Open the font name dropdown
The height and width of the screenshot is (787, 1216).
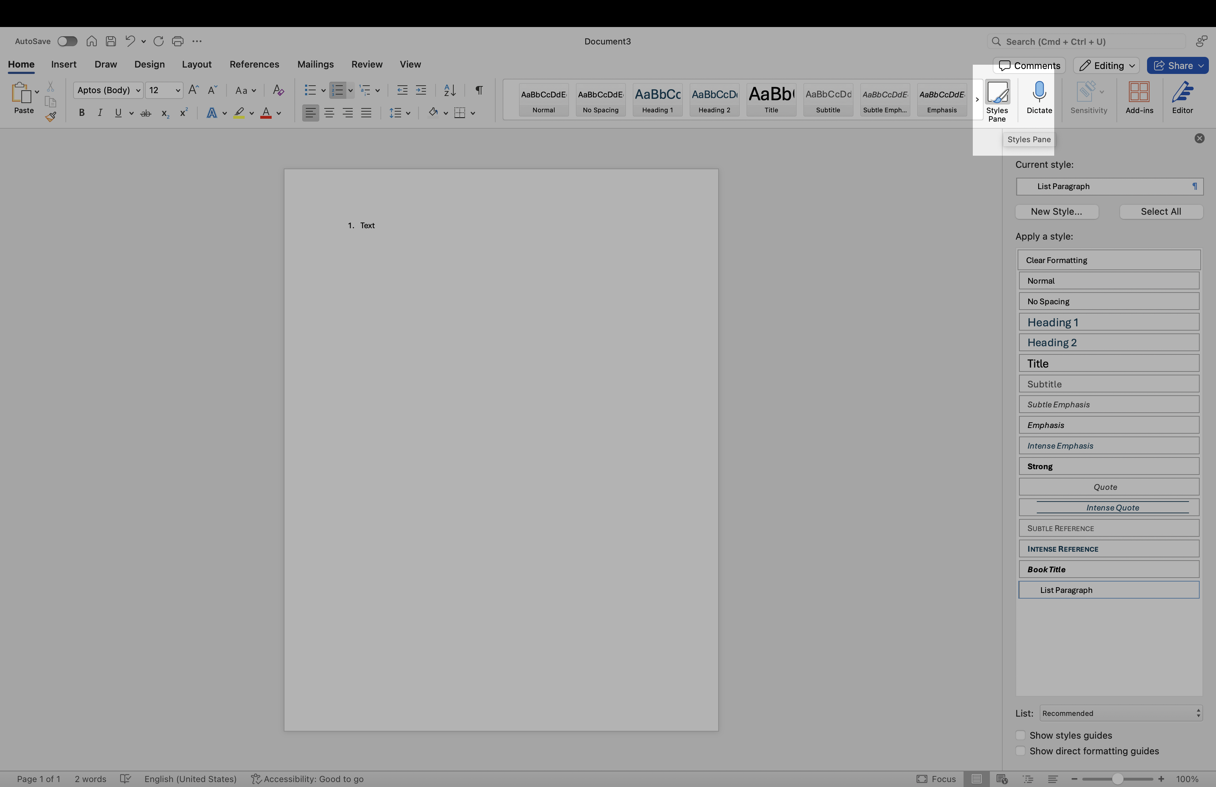(x=138, y=90)
